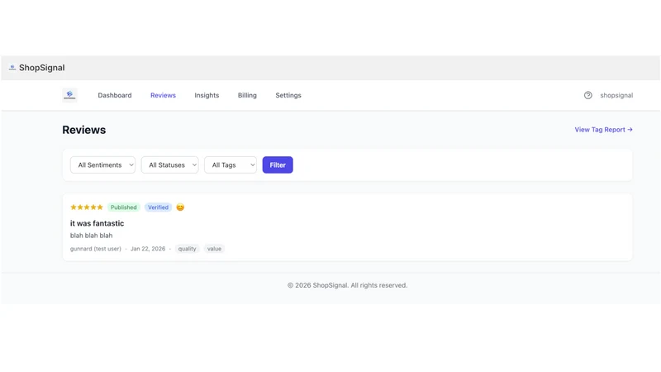Image resolution: width=661 pixels, height=372 pixels.
Task: Expand the All Statuses dropdown
Action: point(170,165)
